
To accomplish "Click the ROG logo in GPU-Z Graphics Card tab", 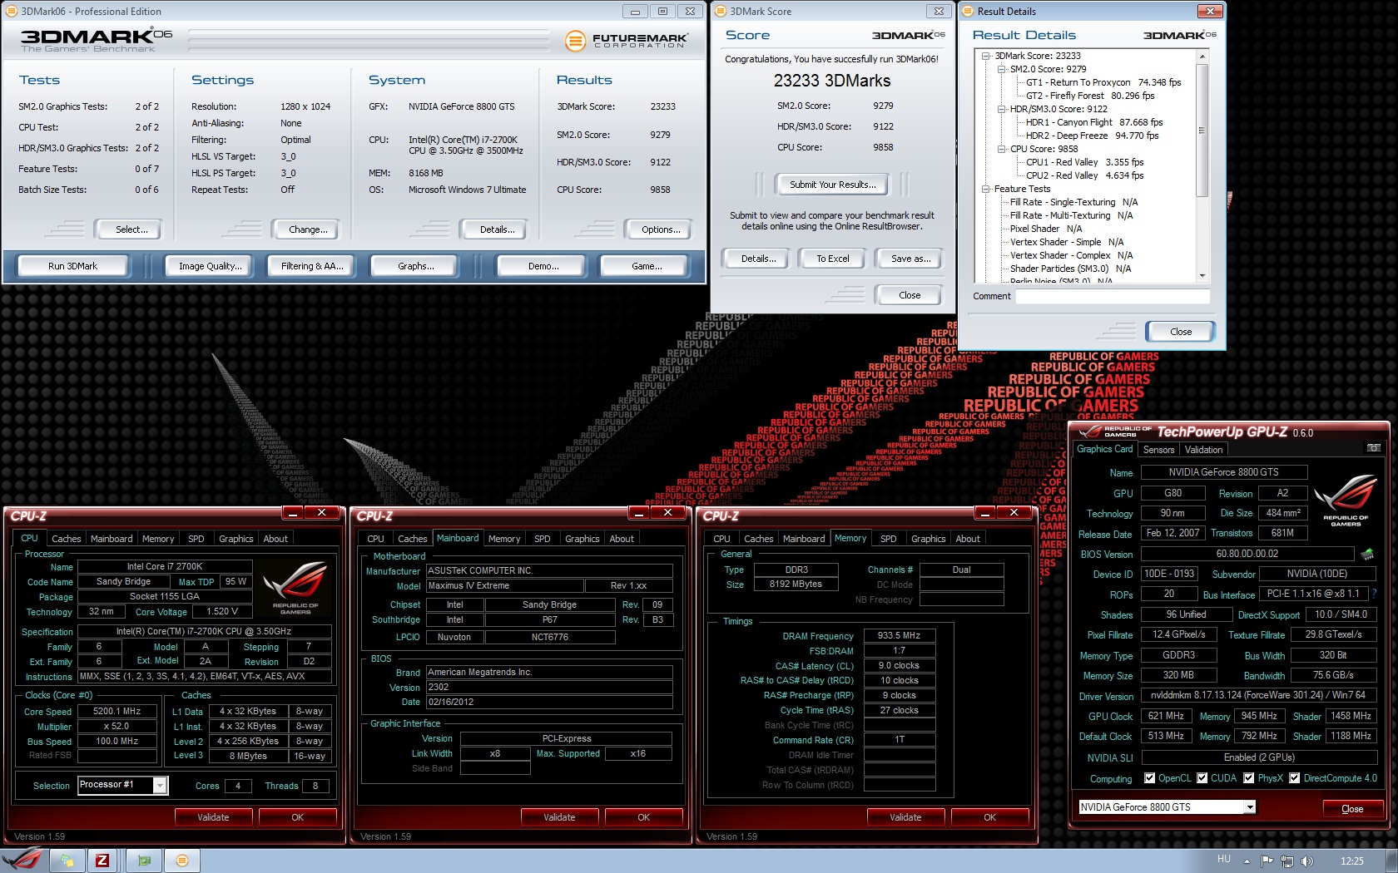I will [1345, 500].
